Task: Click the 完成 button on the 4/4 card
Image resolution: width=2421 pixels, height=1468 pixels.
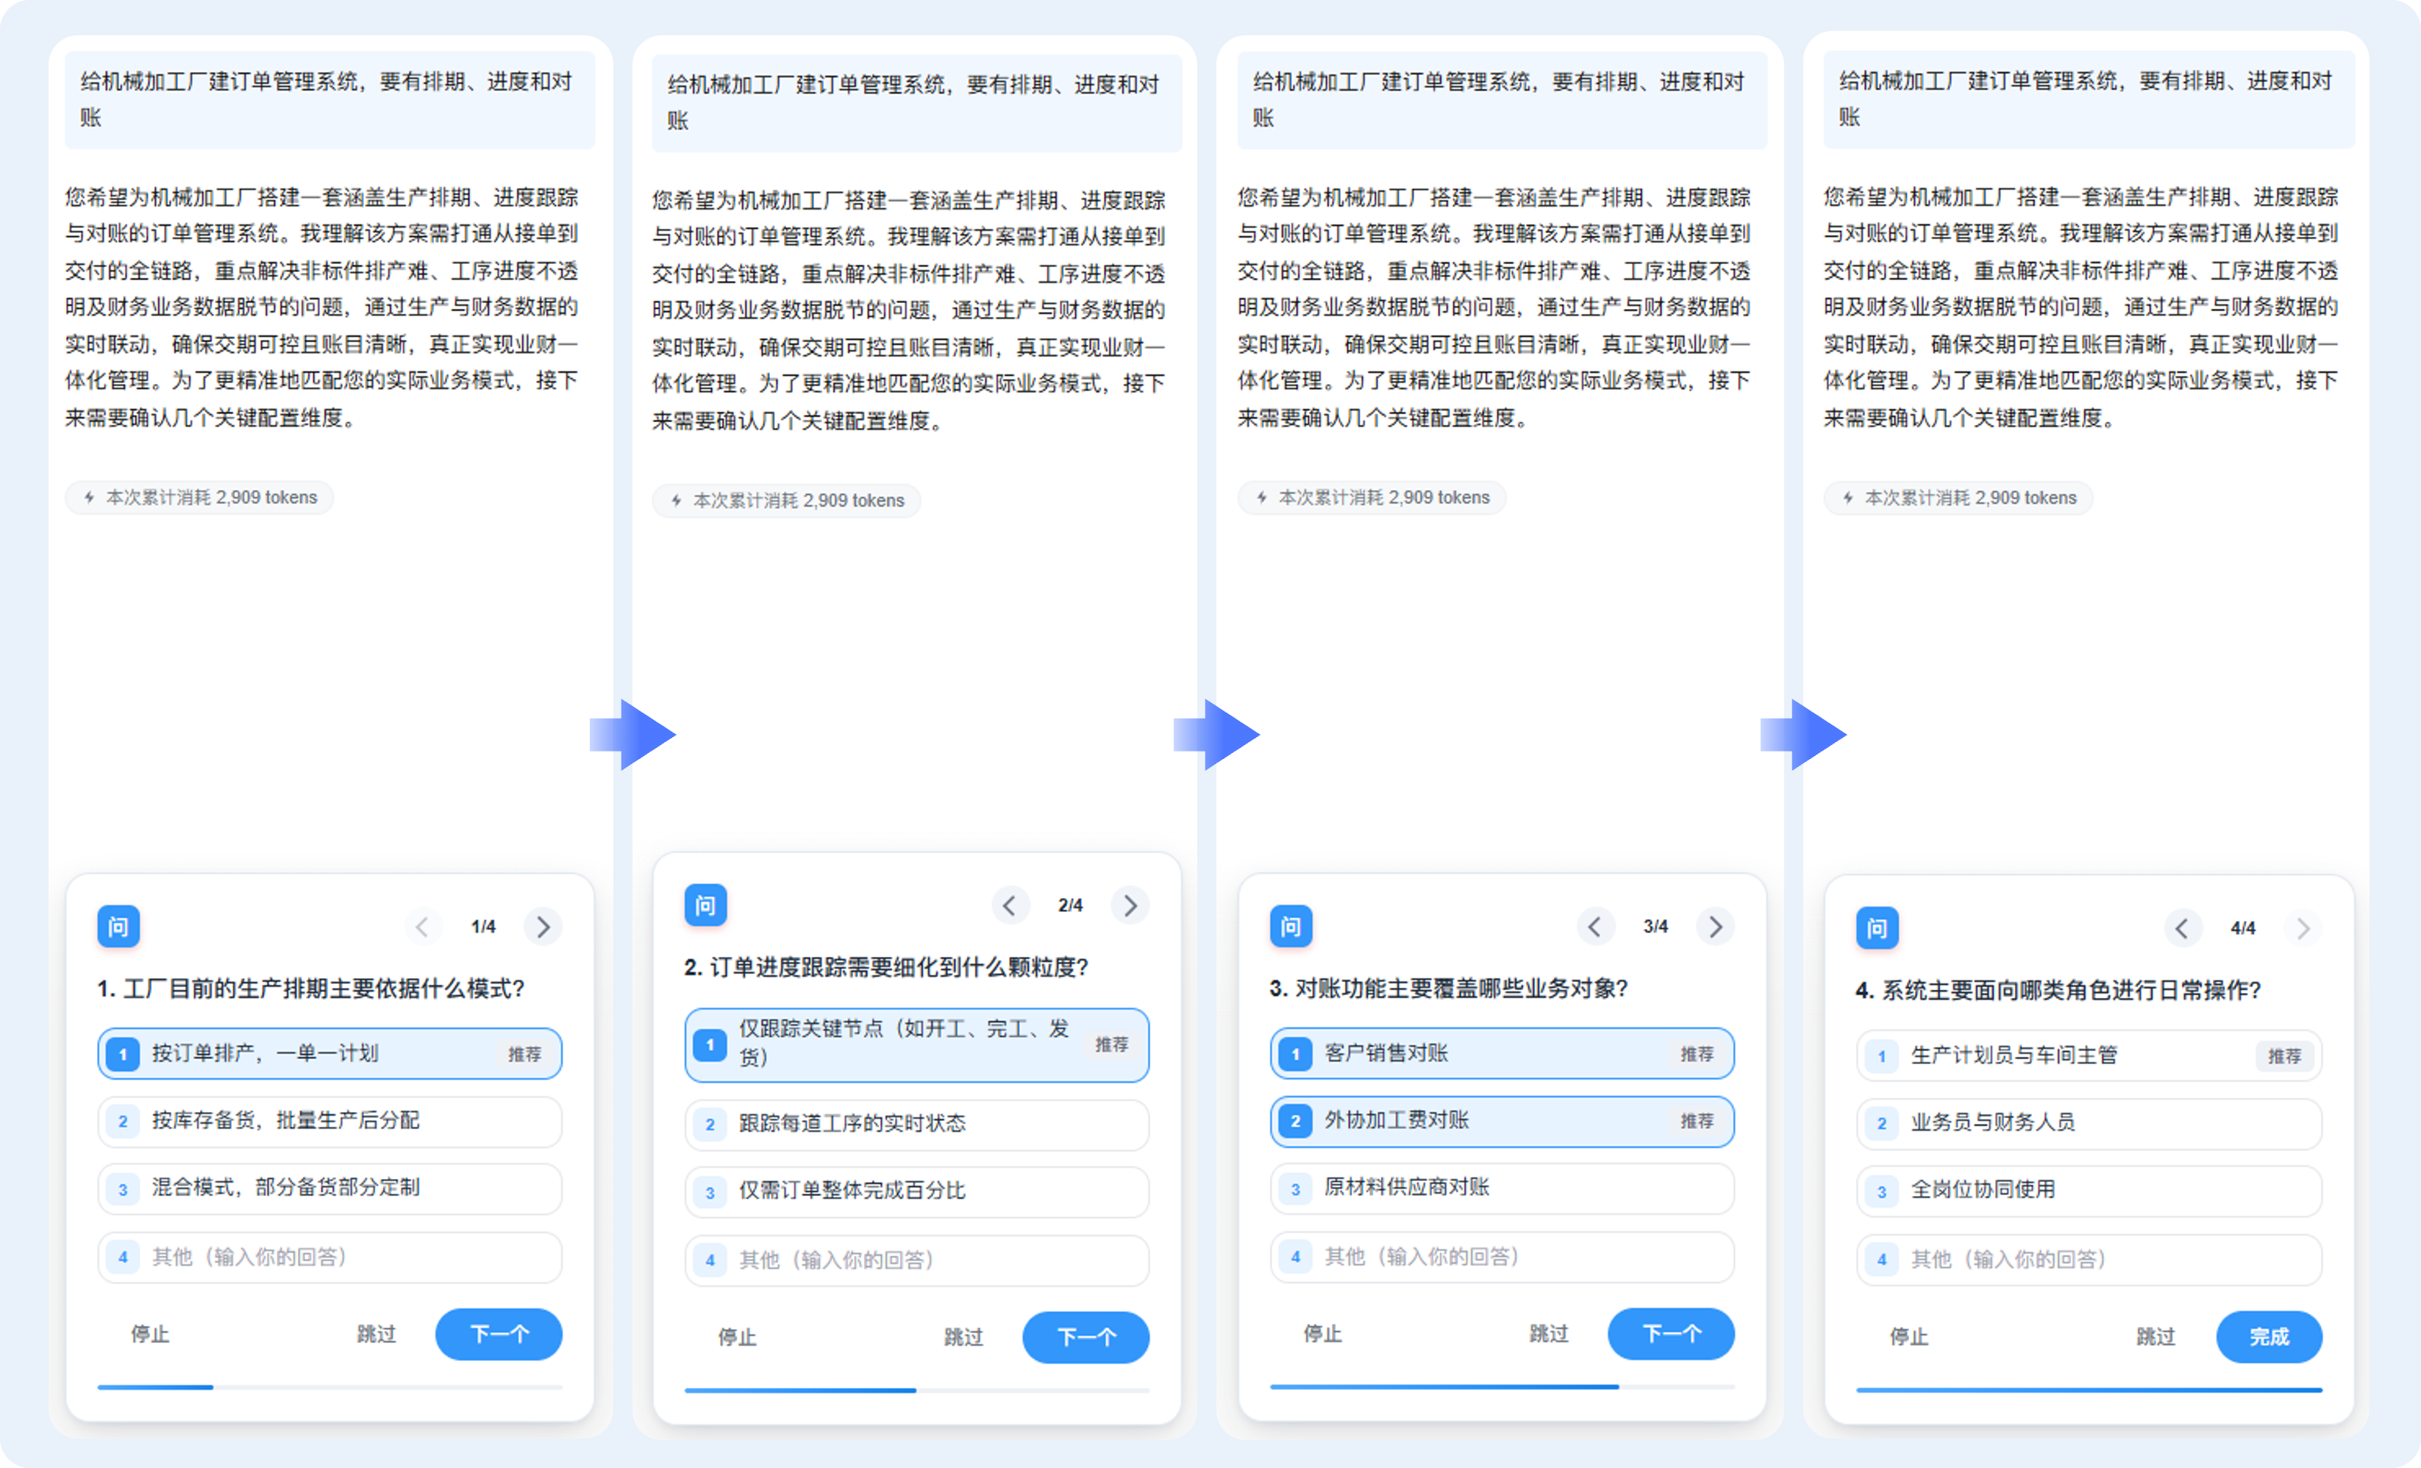Action: (2270, 1337)
